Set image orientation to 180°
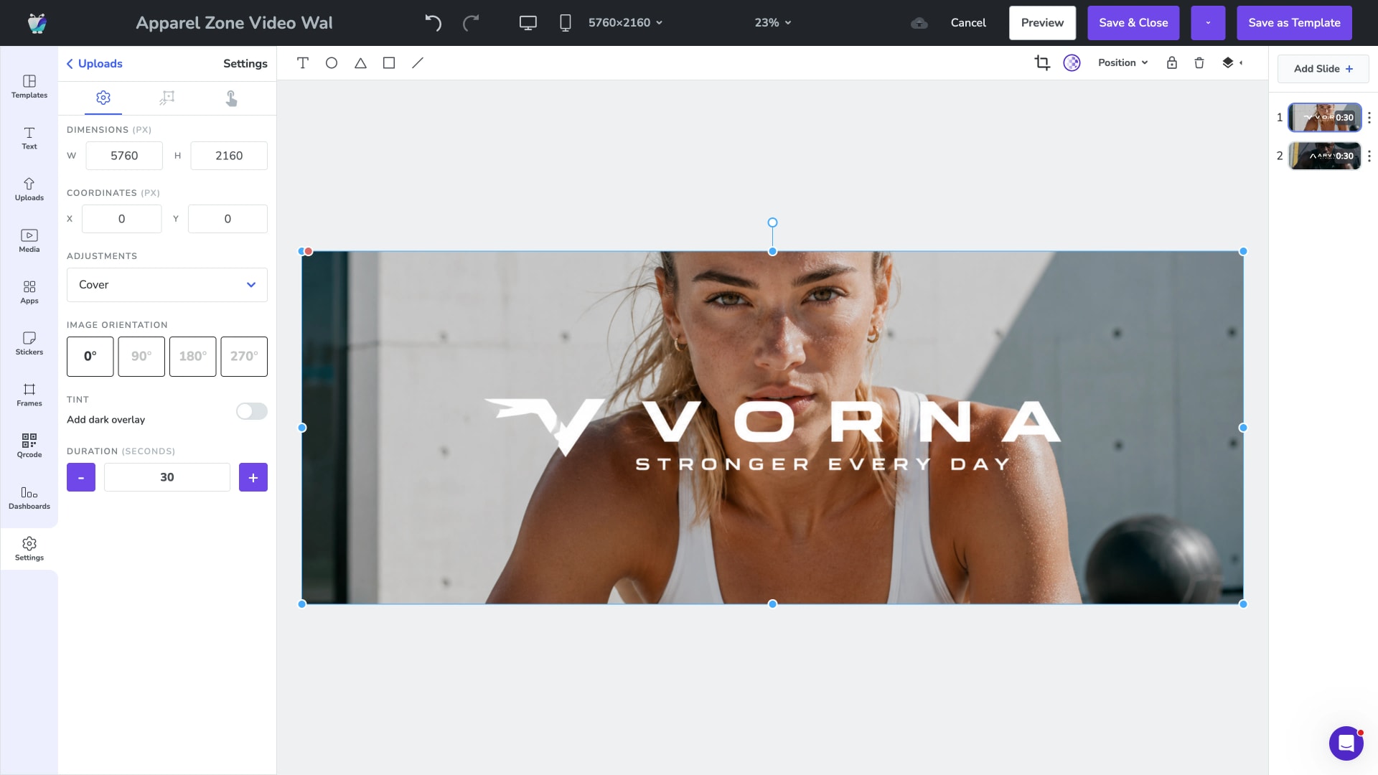 click(193, 357)
